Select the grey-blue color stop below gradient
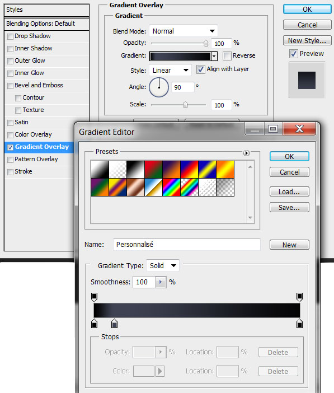The image size is (334, 393). (114, 324)
